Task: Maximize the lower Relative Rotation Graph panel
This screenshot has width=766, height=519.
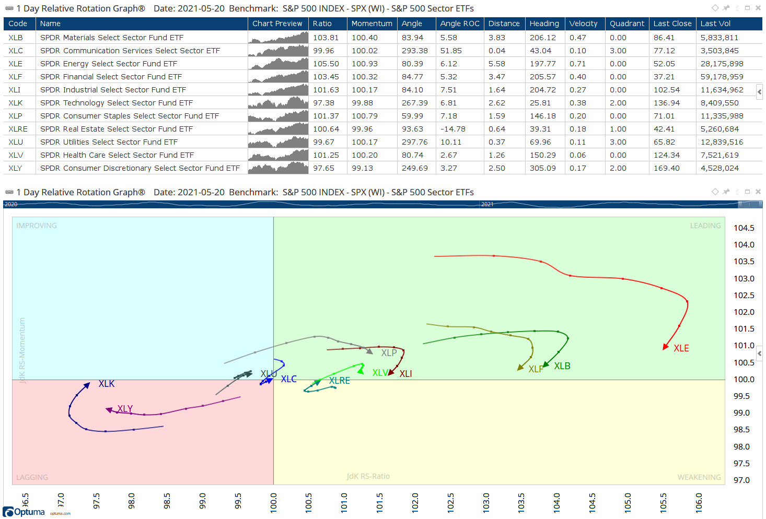Action: (x=748, y=192)
